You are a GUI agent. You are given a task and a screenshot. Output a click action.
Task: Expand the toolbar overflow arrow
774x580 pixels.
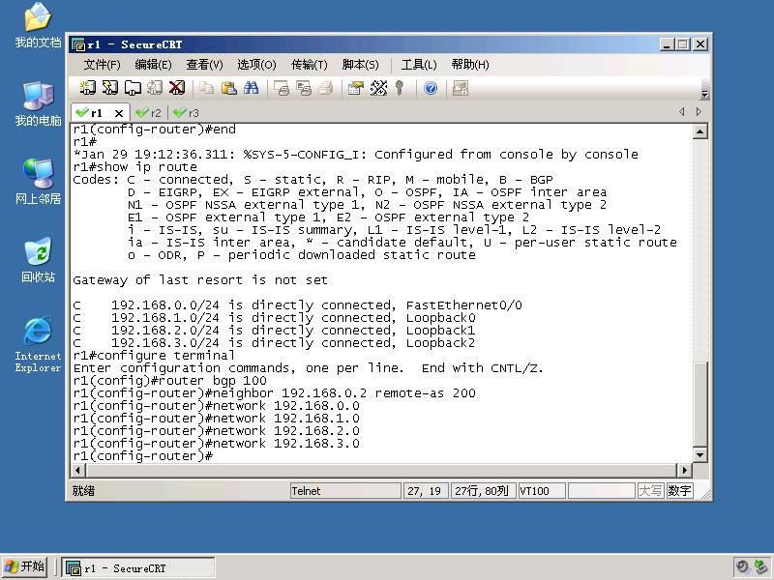tap(705, 94)
